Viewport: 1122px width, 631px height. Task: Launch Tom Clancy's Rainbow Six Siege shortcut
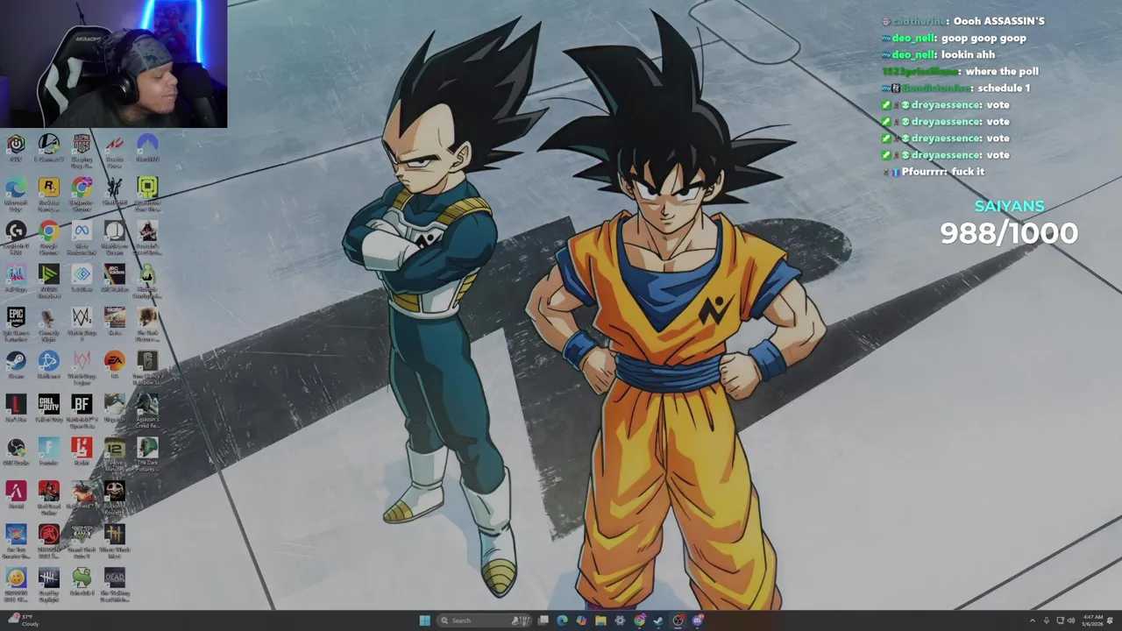pyautogui.click(x=147, y=366)
